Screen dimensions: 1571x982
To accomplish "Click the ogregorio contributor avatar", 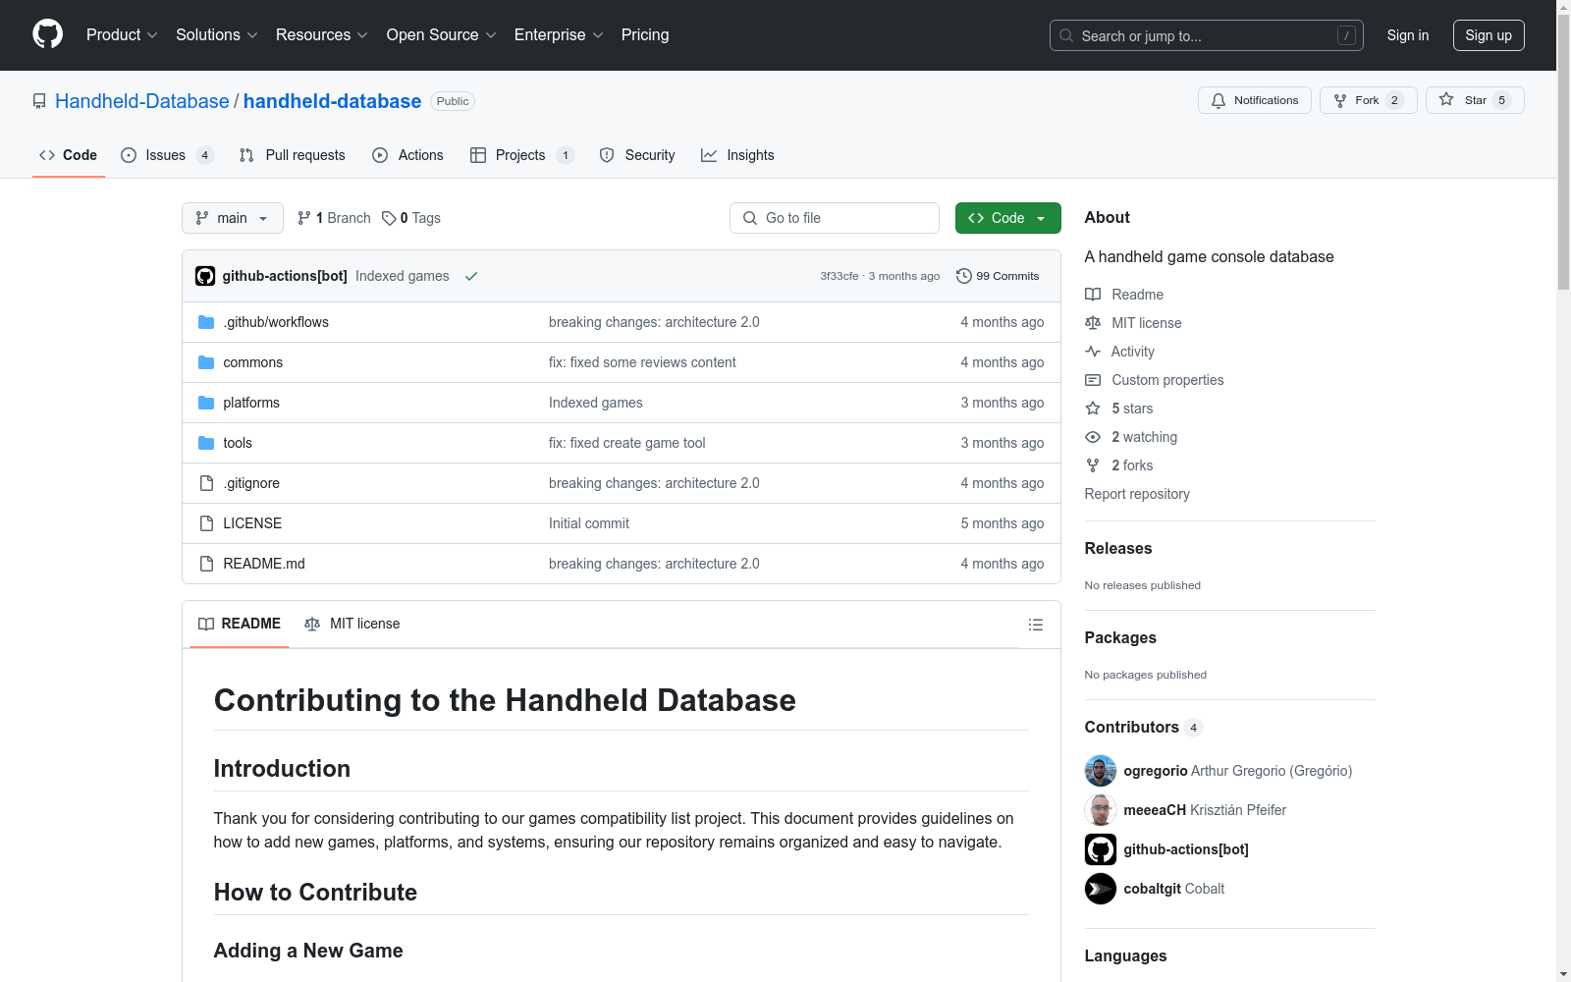I will (x=1101, y=771).
